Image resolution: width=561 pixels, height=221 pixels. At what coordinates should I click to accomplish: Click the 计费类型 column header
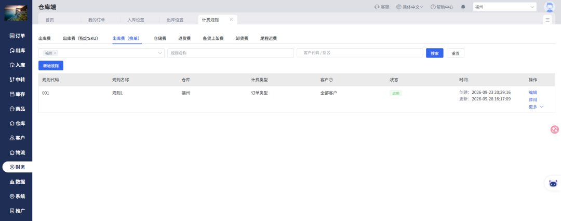259,80
